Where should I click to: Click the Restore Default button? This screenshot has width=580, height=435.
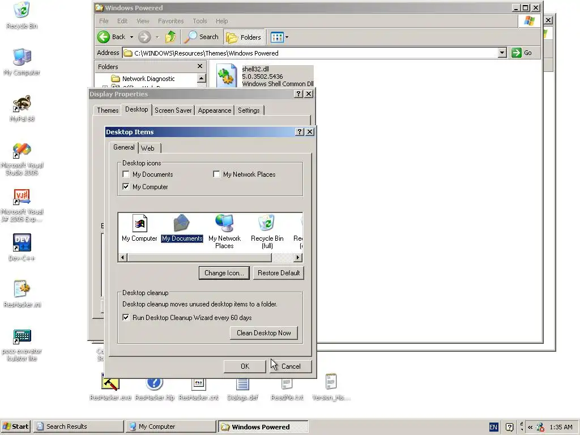pyautogui.click(x=279, y=273)
